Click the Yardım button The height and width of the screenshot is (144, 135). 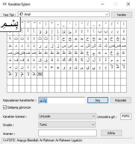pyautogui.click(x=122, y=15)
